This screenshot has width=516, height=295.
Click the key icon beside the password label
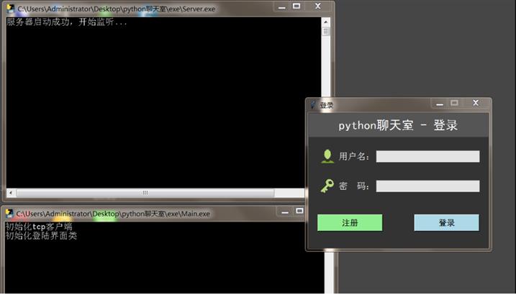(x=327, y=186)
